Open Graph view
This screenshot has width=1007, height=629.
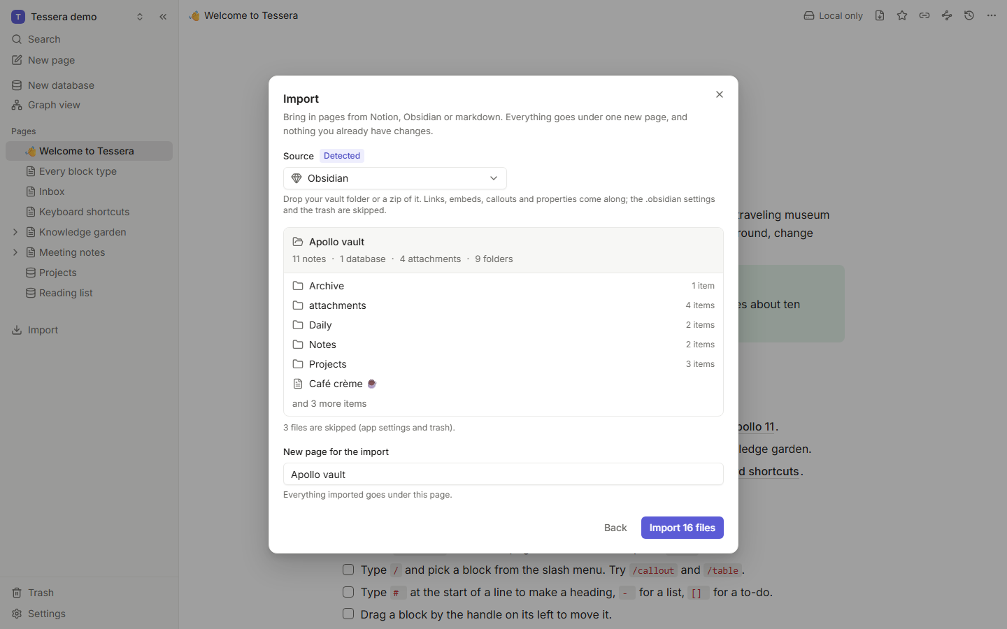(x=89, y=105)
